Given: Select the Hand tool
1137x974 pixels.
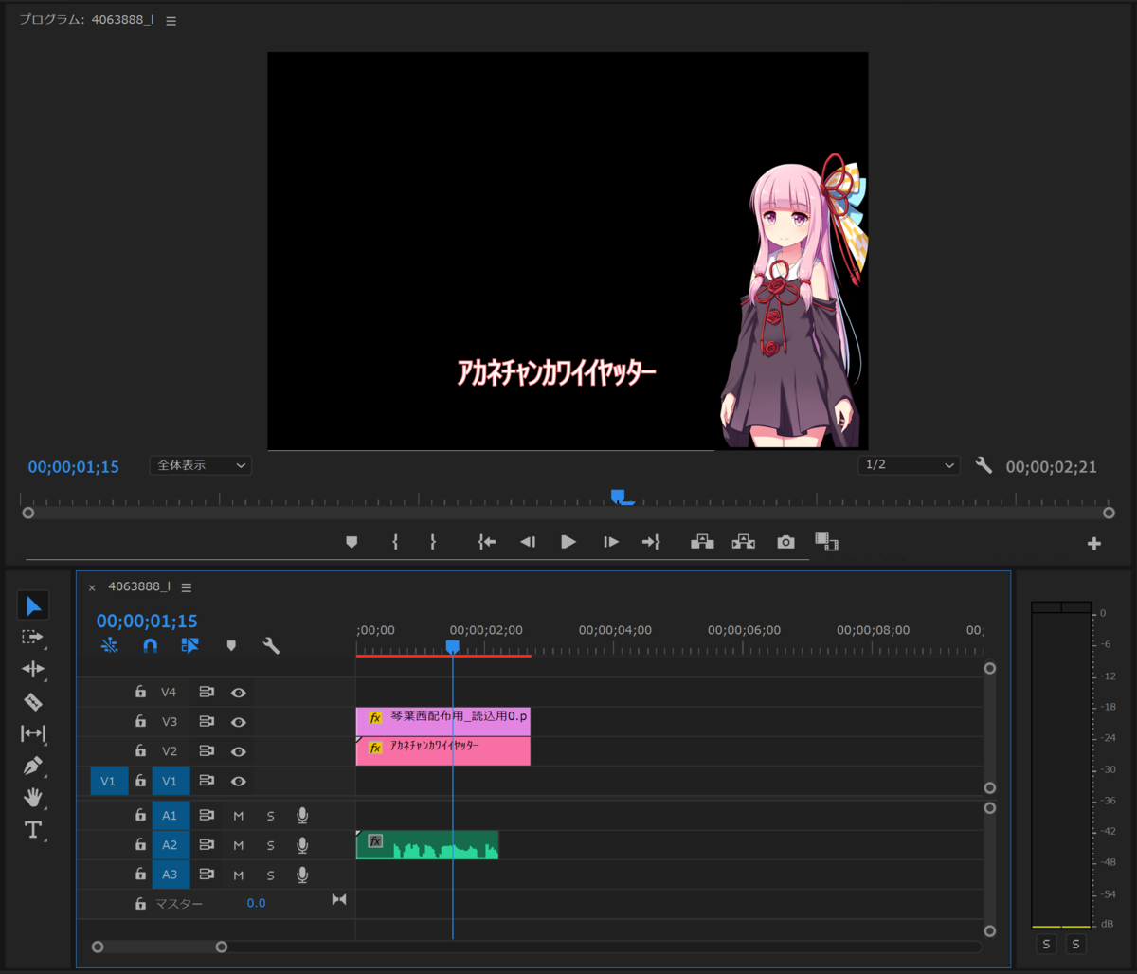Looking at the screenshot, I should point(33,798).
